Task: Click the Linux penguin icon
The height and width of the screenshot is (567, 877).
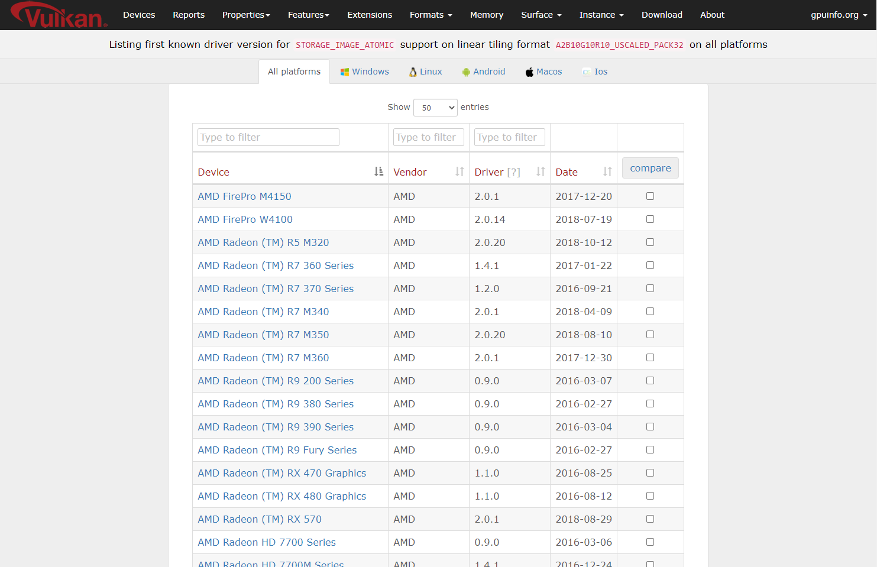Action: tap(413, 72)
